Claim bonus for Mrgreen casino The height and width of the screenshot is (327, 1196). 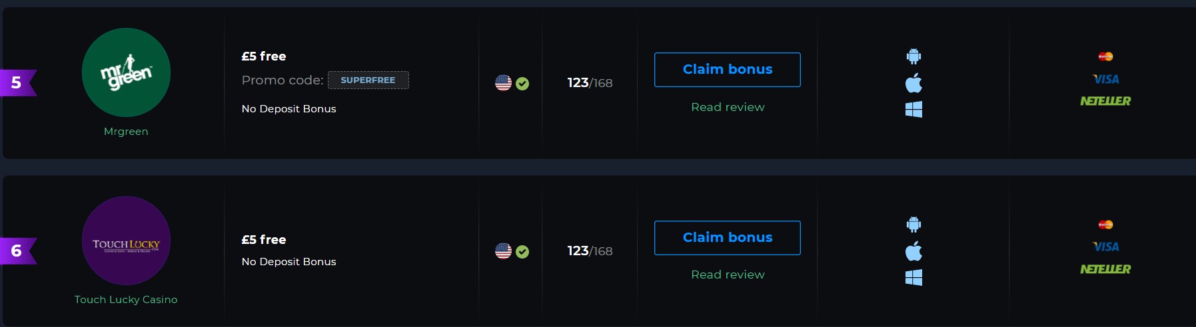coord(728,70)
